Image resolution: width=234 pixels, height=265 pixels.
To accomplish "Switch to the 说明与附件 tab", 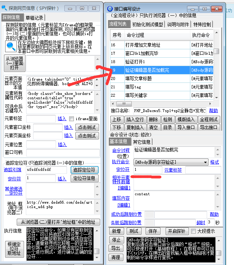I will tap(178, 24).
